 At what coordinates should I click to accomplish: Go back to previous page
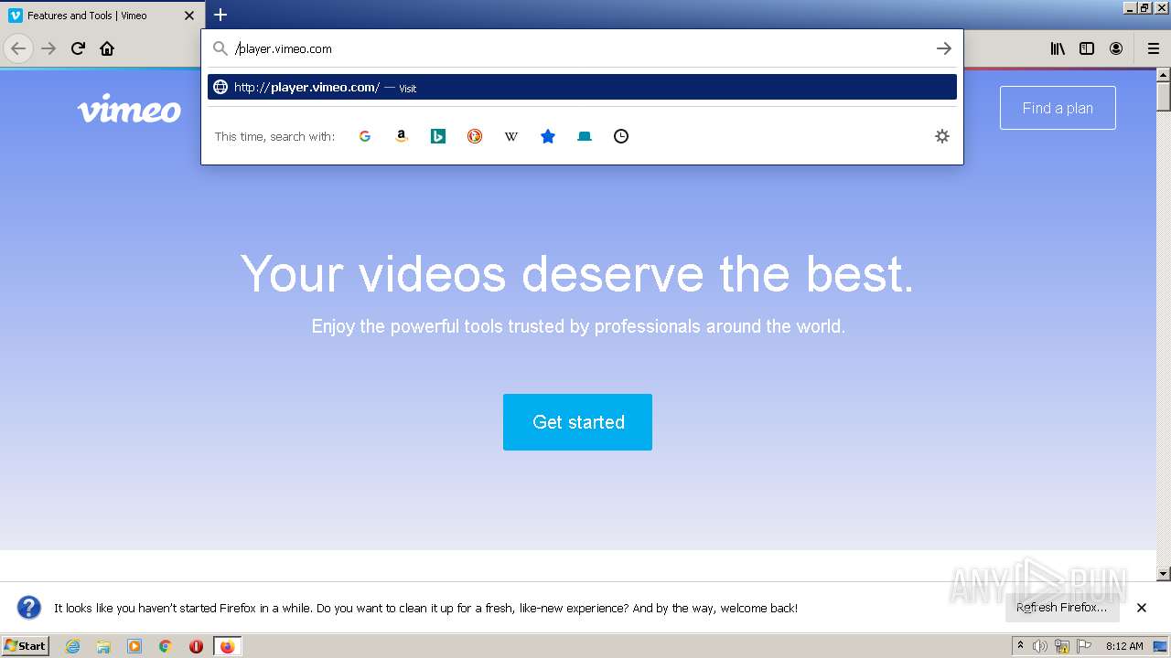18,48
